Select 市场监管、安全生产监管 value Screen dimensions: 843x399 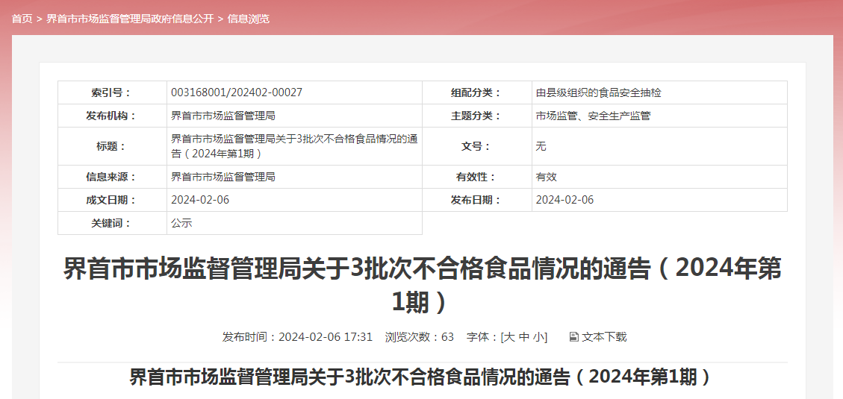pyautogui.click(x=593, y=116)
